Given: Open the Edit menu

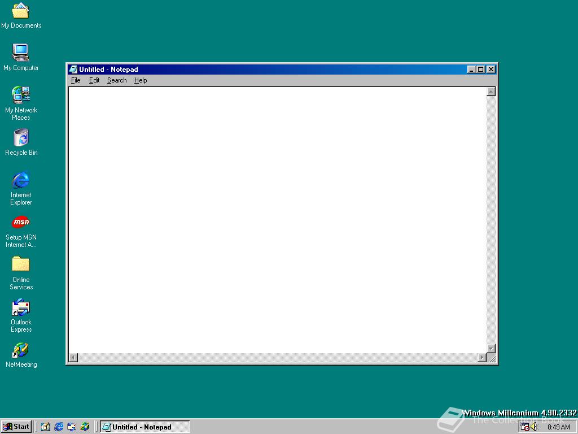Looking at the screenshot, I should click(94, 80).
